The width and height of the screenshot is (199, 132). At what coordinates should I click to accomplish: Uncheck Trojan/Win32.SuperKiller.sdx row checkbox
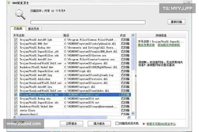click(16, 55)
